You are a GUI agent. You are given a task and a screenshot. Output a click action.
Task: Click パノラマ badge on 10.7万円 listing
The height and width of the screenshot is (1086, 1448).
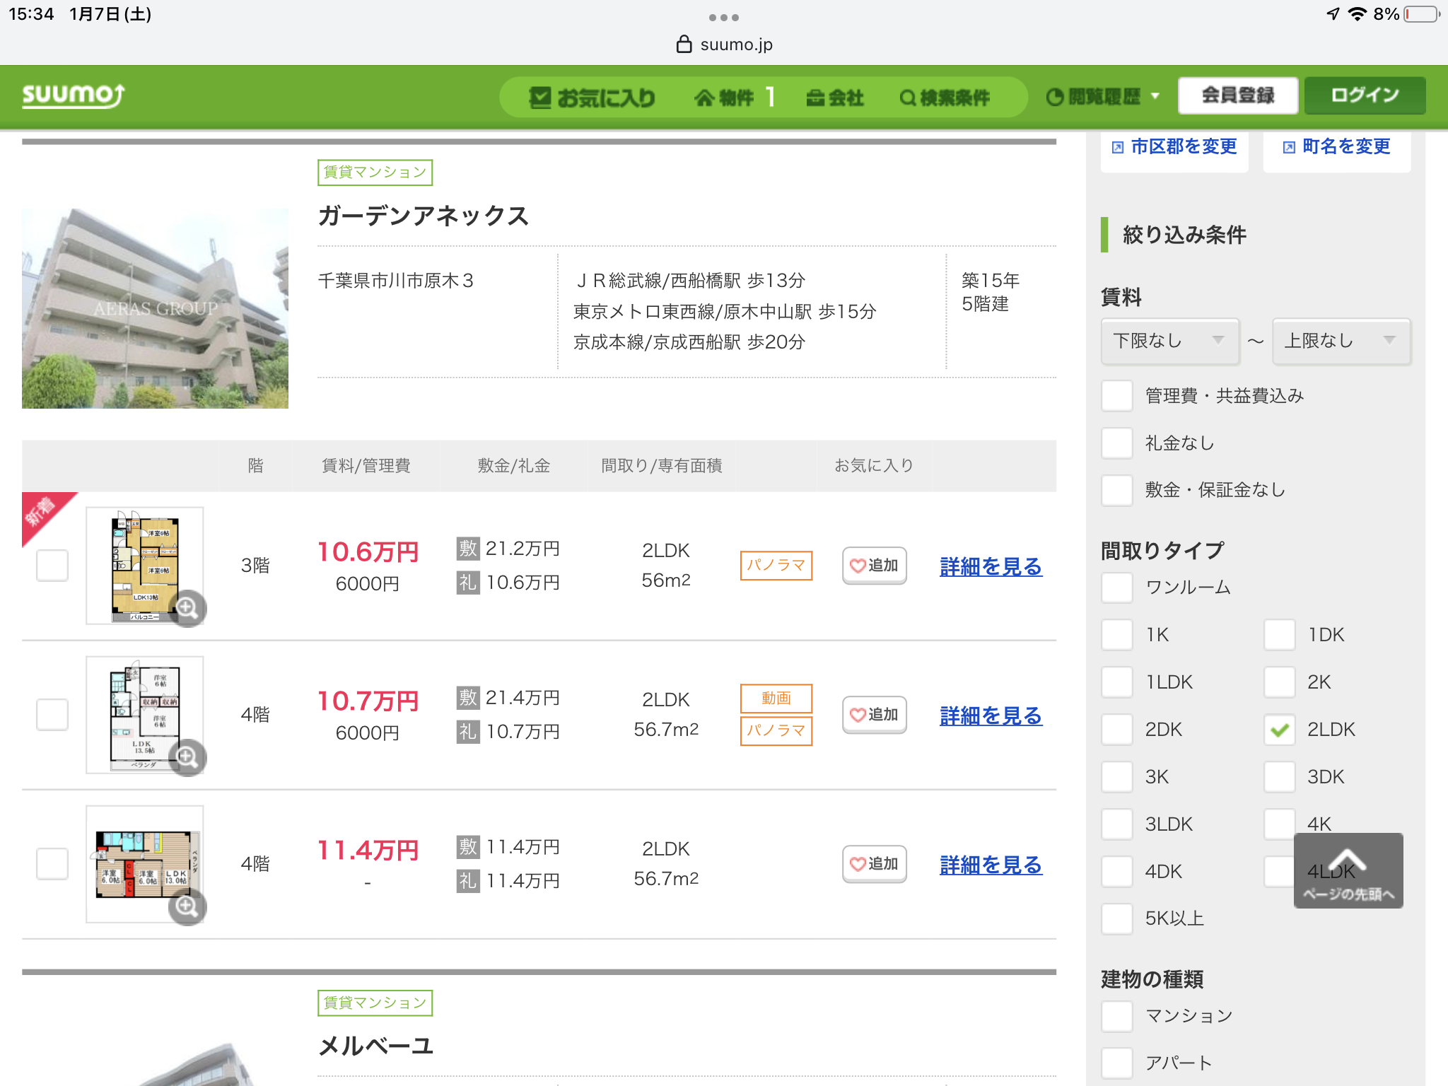click(776, 731)
